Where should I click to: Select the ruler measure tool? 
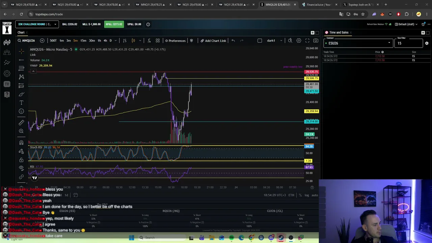[x=21, y=123]
